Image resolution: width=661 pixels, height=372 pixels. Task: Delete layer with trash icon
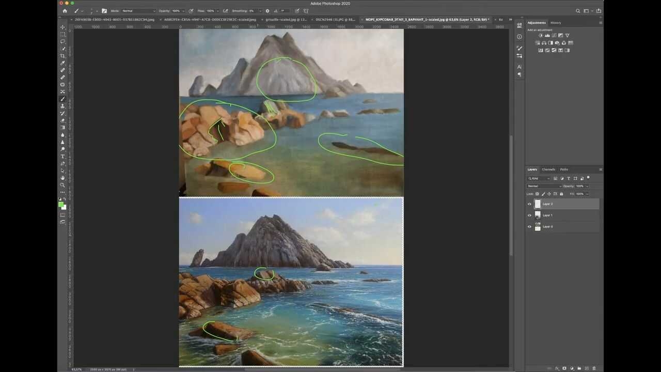(x=594, y=368)
